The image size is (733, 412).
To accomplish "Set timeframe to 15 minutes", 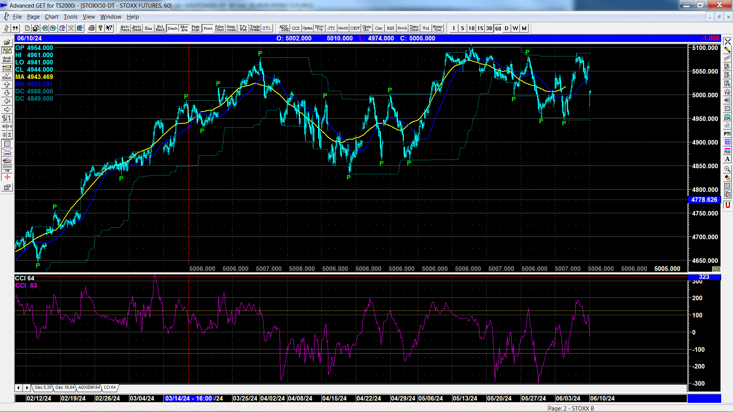I will (x=480, y=28).
